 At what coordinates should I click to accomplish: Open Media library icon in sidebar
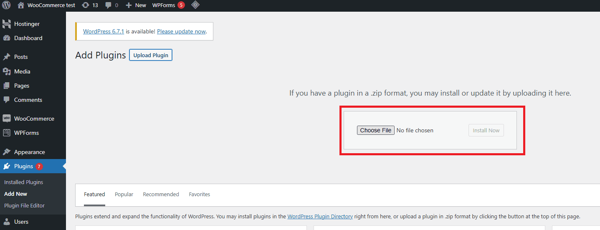tap(7, 71)
